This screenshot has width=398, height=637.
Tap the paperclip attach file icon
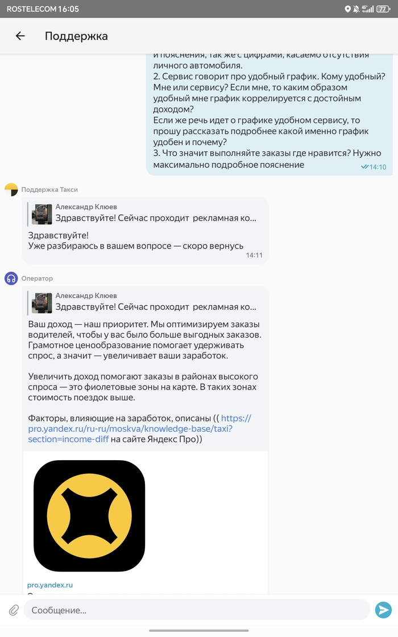pyautogui.click(x=14, y=610)
